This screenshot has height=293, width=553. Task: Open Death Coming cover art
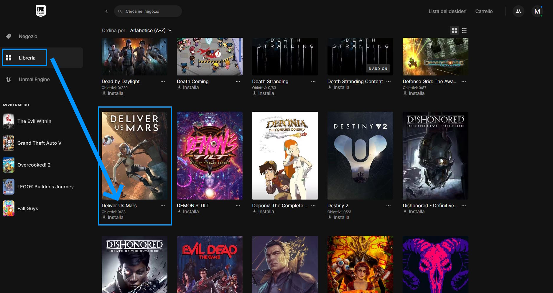[210, 56]
